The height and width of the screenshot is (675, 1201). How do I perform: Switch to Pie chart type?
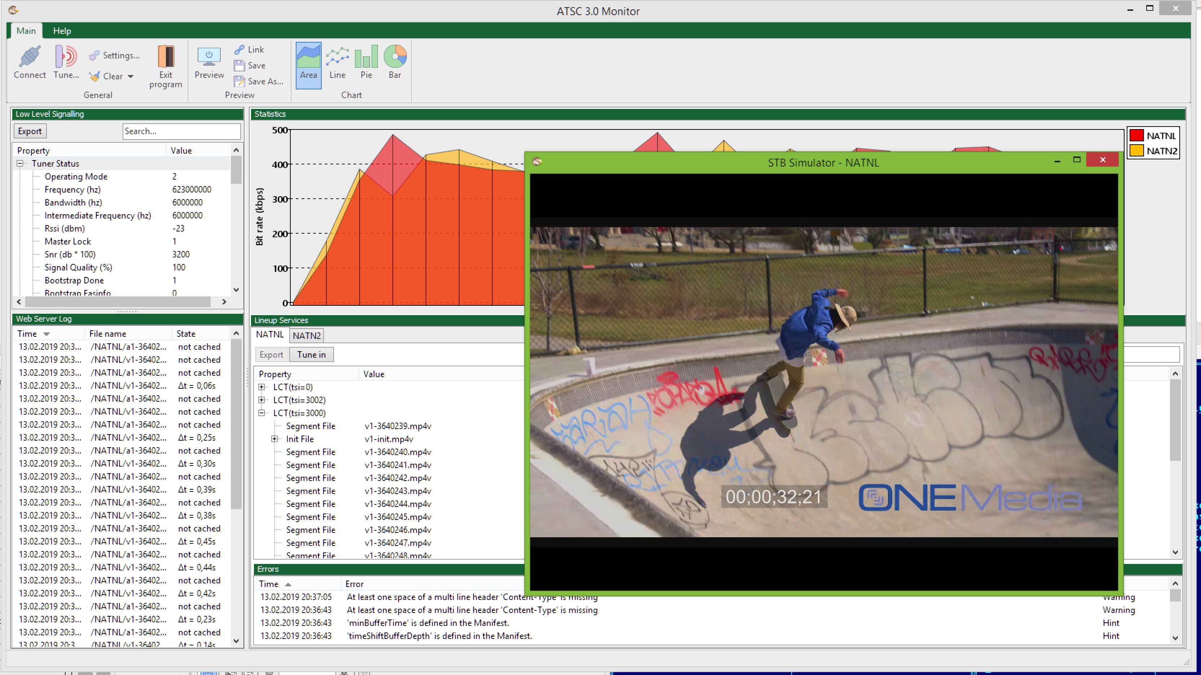click(x=366, y=57)
